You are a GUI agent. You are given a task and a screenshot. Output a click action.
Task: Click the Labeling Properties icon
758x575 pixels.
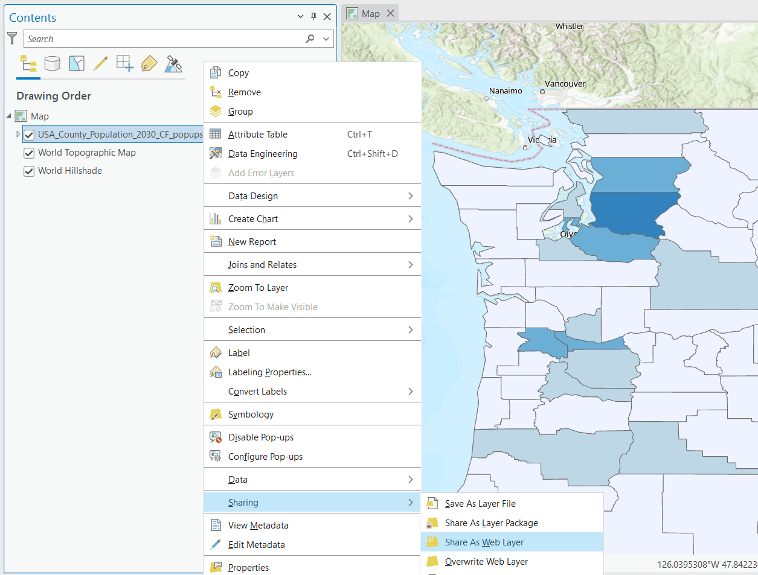[216, 372]
